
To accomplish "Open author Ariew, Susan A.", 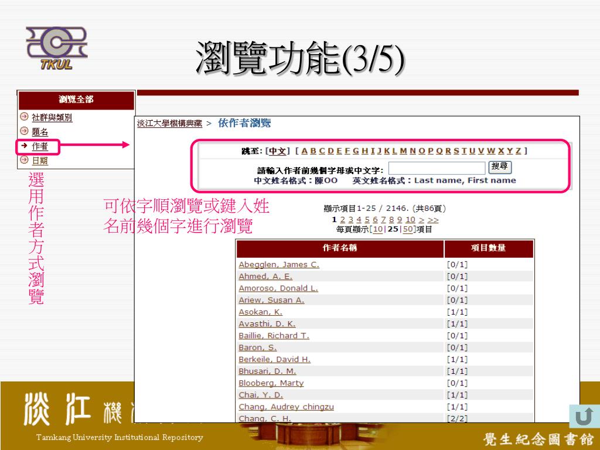I will 271,300.
